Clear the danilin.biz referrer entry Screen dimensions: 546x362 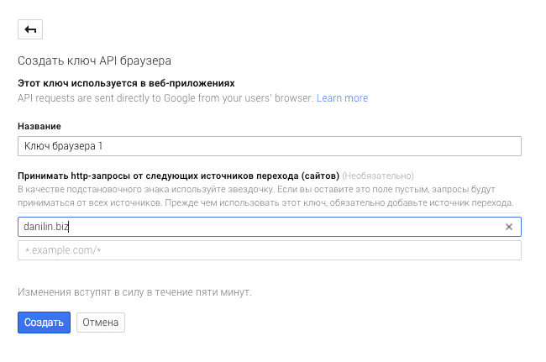coord(509,227)
